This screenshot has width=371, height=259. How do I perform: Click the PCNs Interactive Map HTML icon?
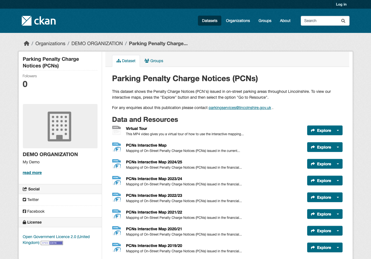click(x=117, y=147)
